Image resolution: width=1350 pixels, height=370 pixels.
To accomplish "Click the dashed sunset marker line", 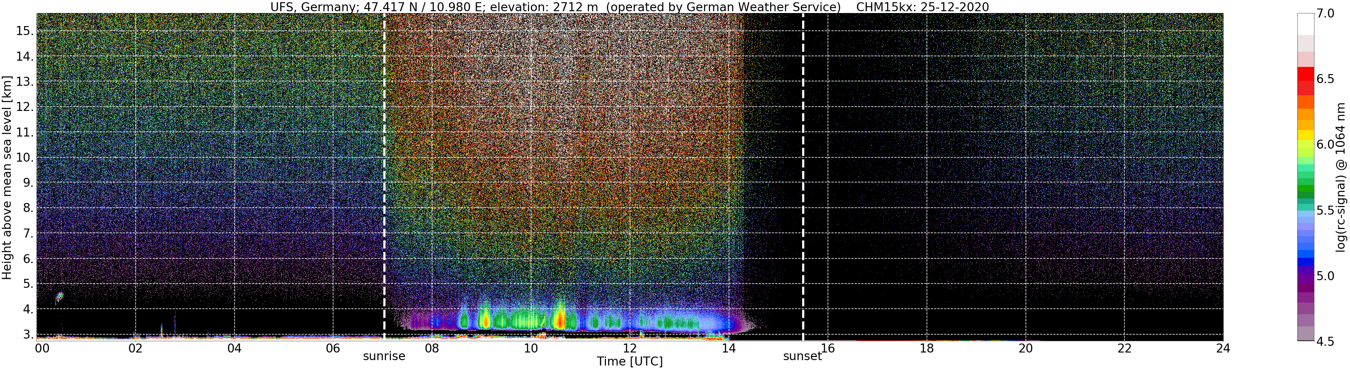I will pyautogui.click(x=803, y=177).
